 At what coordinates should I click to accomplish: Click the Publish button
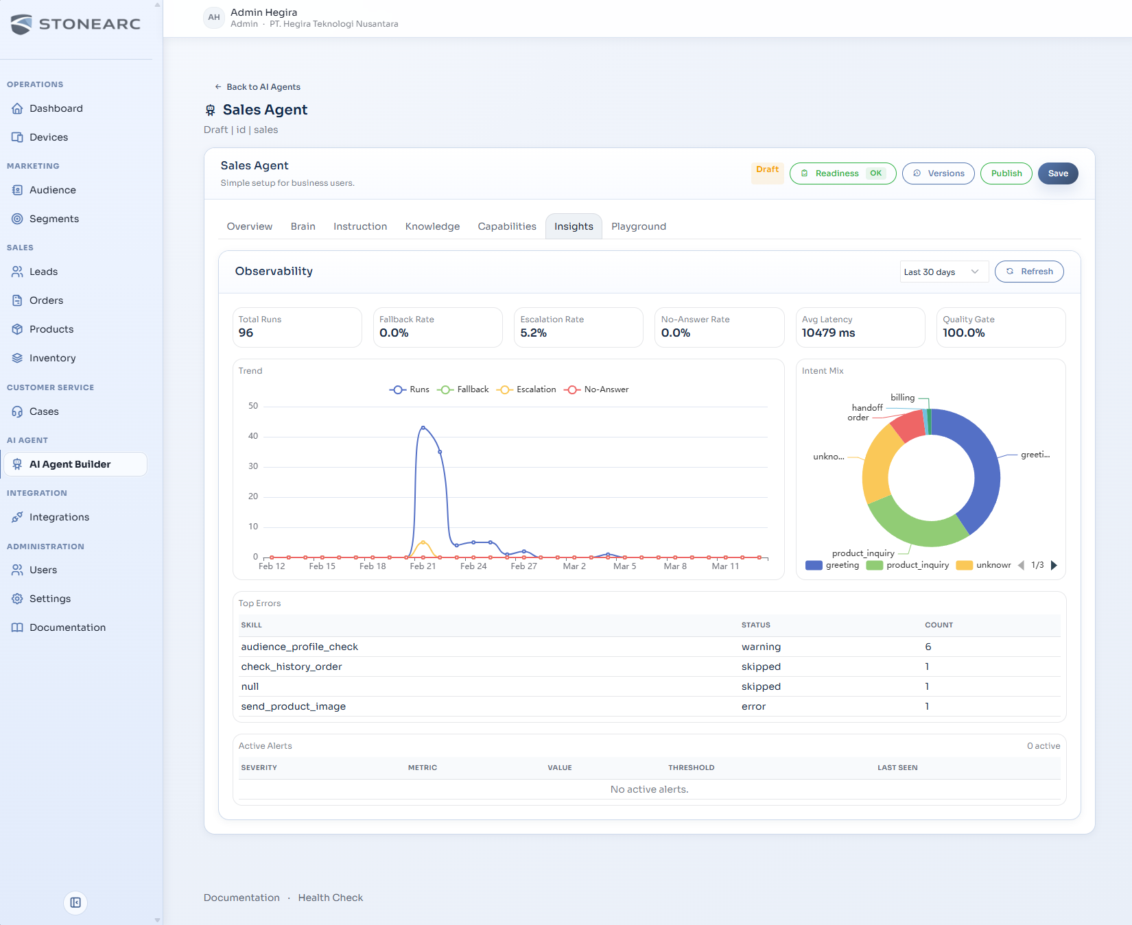pos(1006,173)
